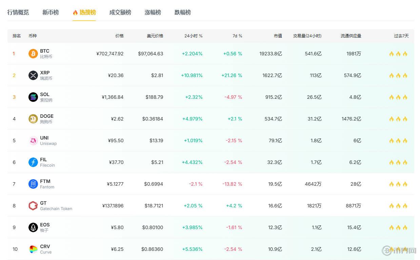Select the Solana SOL icon
Screen dimensions: 420x260
point(33,97)
